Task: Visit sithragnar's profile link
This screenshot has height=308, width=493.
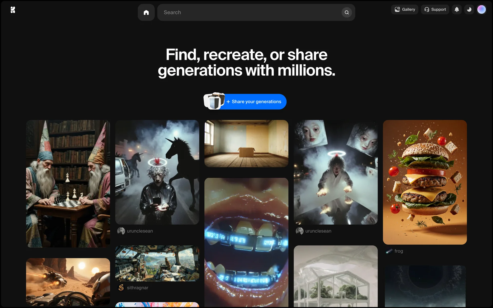Action: tap(138, 288)
